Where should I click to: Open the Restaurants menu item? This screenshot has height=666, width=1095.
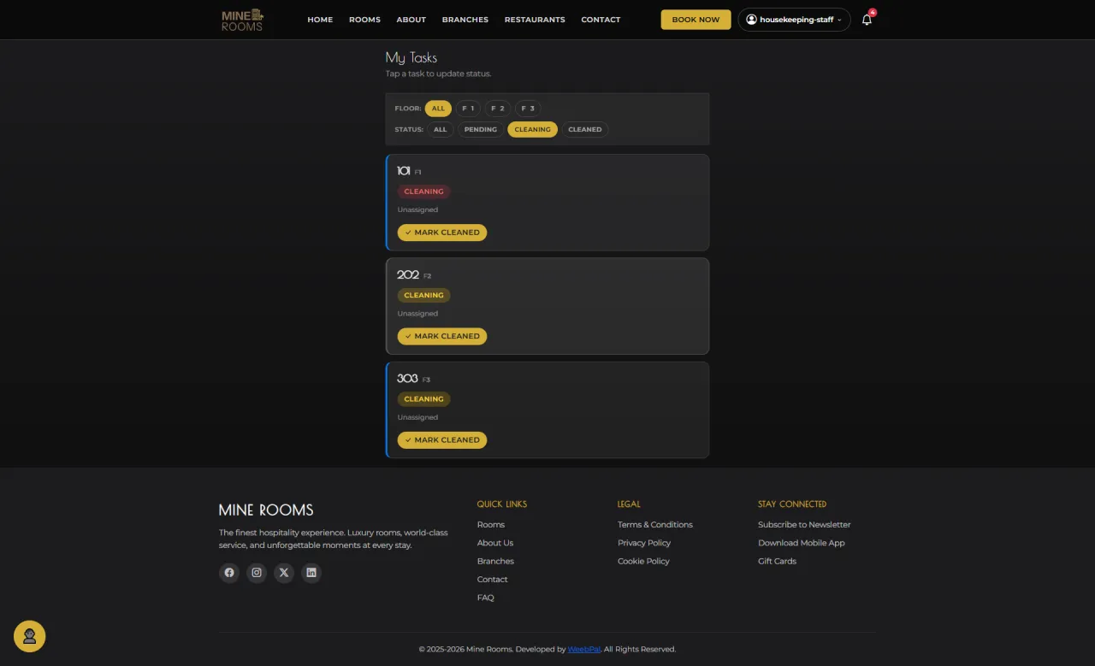(x=535, y=20)
